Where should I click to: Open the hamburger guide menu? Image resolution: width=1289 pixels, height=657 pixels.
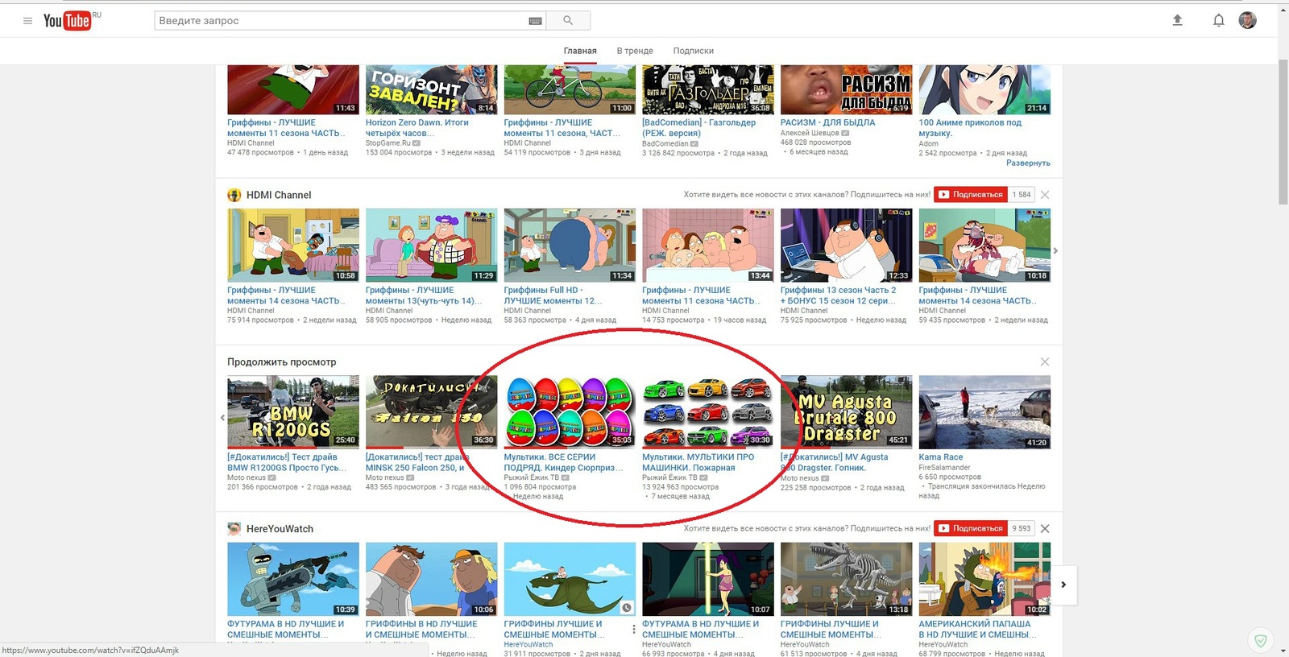27,21
